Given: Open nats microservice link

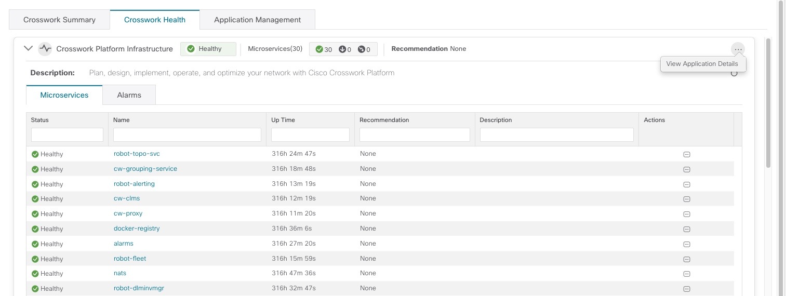Looking at the screenshot, I should pyautogui.click(x=120, y=273).
